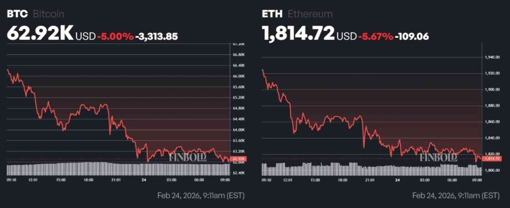Image resolution: width=510 pixels, height=208 pixels.
Task: Click the 66.00K level on BTC price axis
Action: tap(239, 76)
